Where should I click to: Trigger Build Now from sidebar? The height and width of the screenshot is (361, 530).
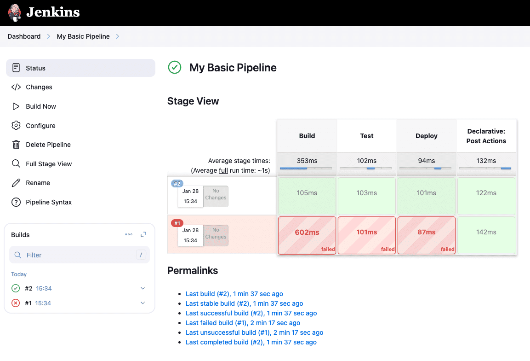41,106
